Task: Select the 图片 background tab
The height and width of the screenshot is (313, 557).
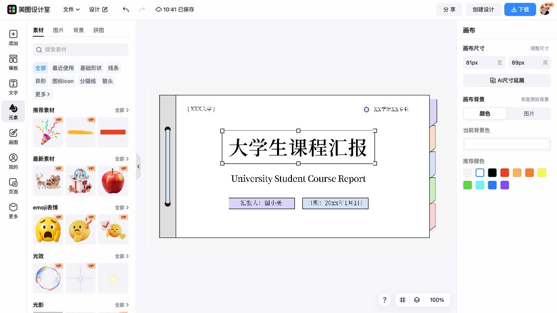Action: [x=529, y=114]
